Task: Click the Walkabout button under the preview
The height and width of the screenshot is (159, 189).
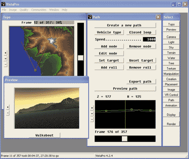Action: pos(45,135)
